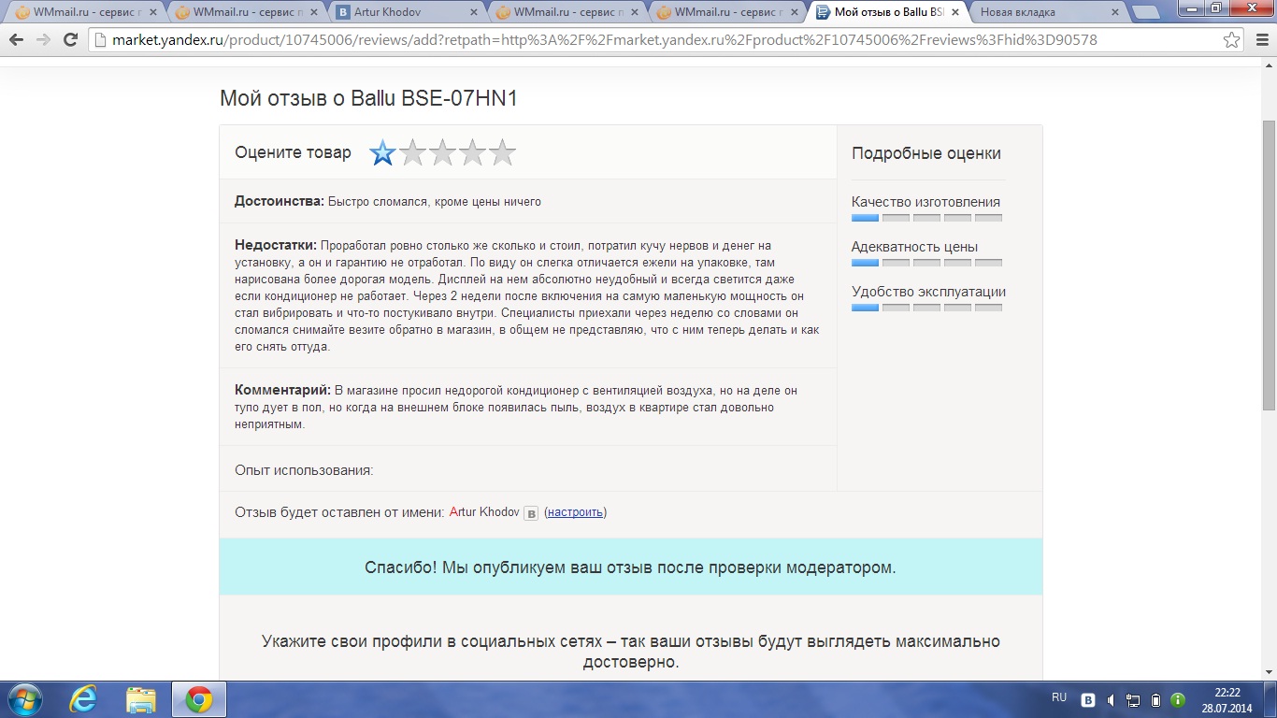Click the heading Мой отзыв о Ballu BSE-07HN1
Viewport: 1277px width, 718px height.
click(x=368, y=98)
